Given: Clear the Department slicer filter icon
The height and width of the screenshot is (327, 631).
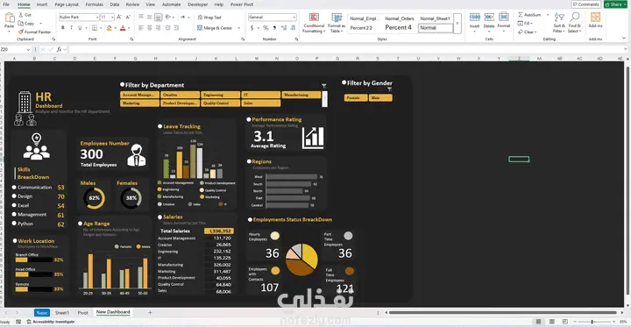Looking at the screenshot, I should point(324,86).
